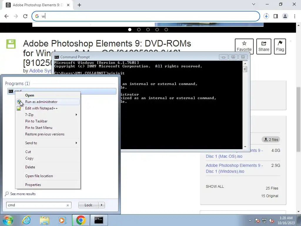Viewport: 301px width, 226px height.
Task: Open the Adobe Systems author link
Action: tap(40, 71)
